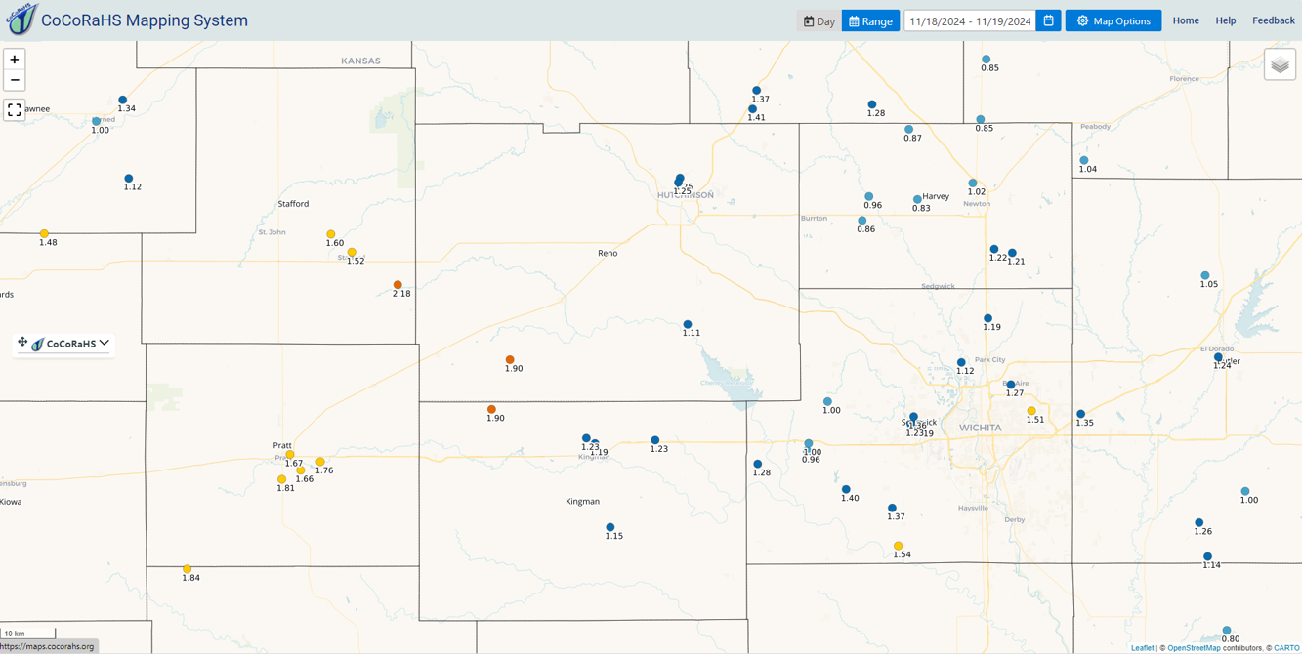Screen dimensions: 1302x654
Task: Switch the map to Day view
Action: (818, 20)
